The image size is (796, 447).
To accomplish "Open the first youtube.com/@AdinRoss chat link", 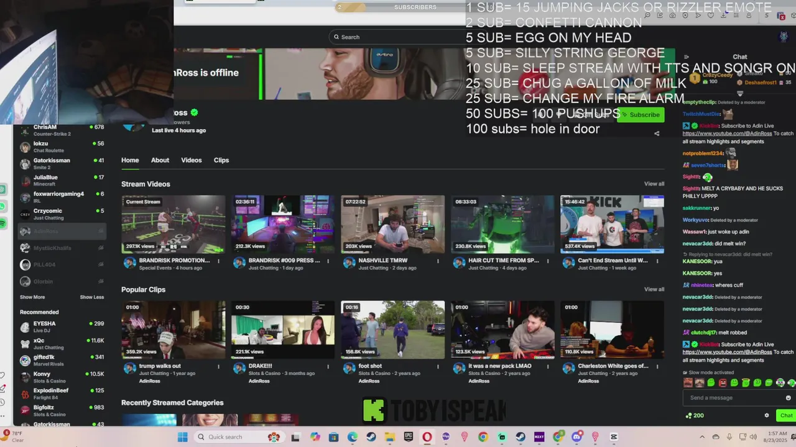I will 728,133.
